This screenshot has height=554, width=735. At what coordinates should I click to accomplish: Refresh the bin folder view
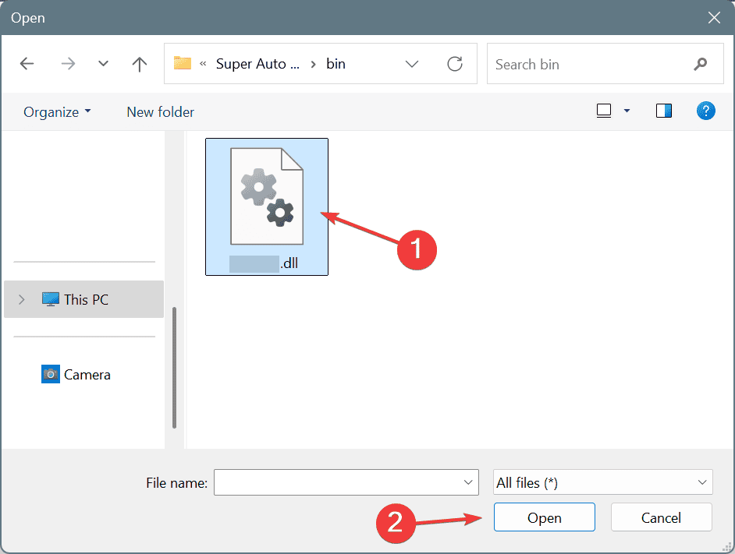click(455, 64)
